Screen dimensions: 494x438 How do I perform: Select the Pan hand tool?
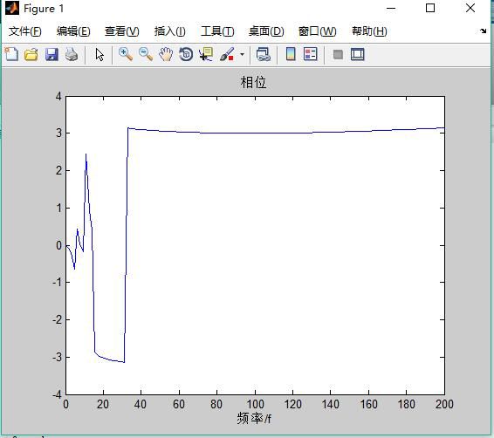point(166,54)
